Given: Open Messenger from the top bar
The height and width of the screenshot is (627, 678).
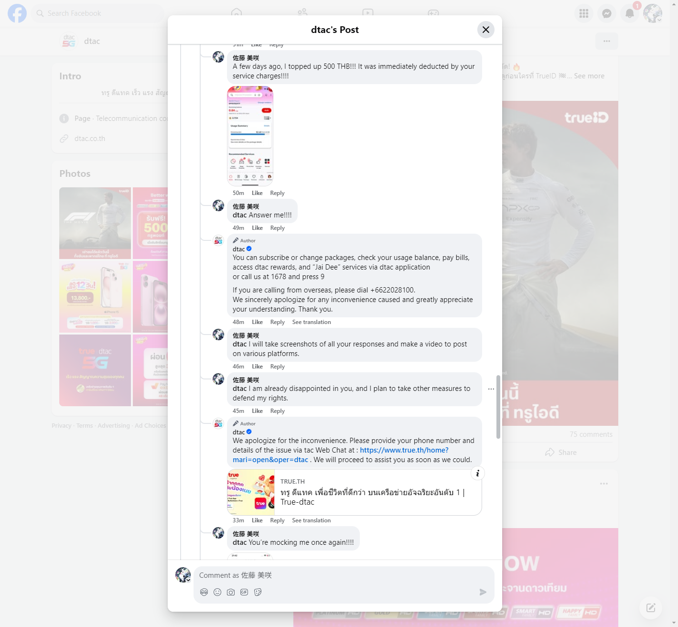Looking at the screenshot, I should point(606,13).
